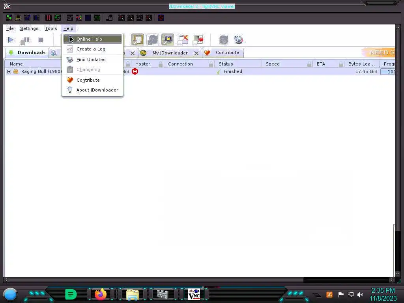Screen dimensions: 404x303
Task: Click the second zoom magnifier icon in VNC toolbar
Action: click(130, 18)
